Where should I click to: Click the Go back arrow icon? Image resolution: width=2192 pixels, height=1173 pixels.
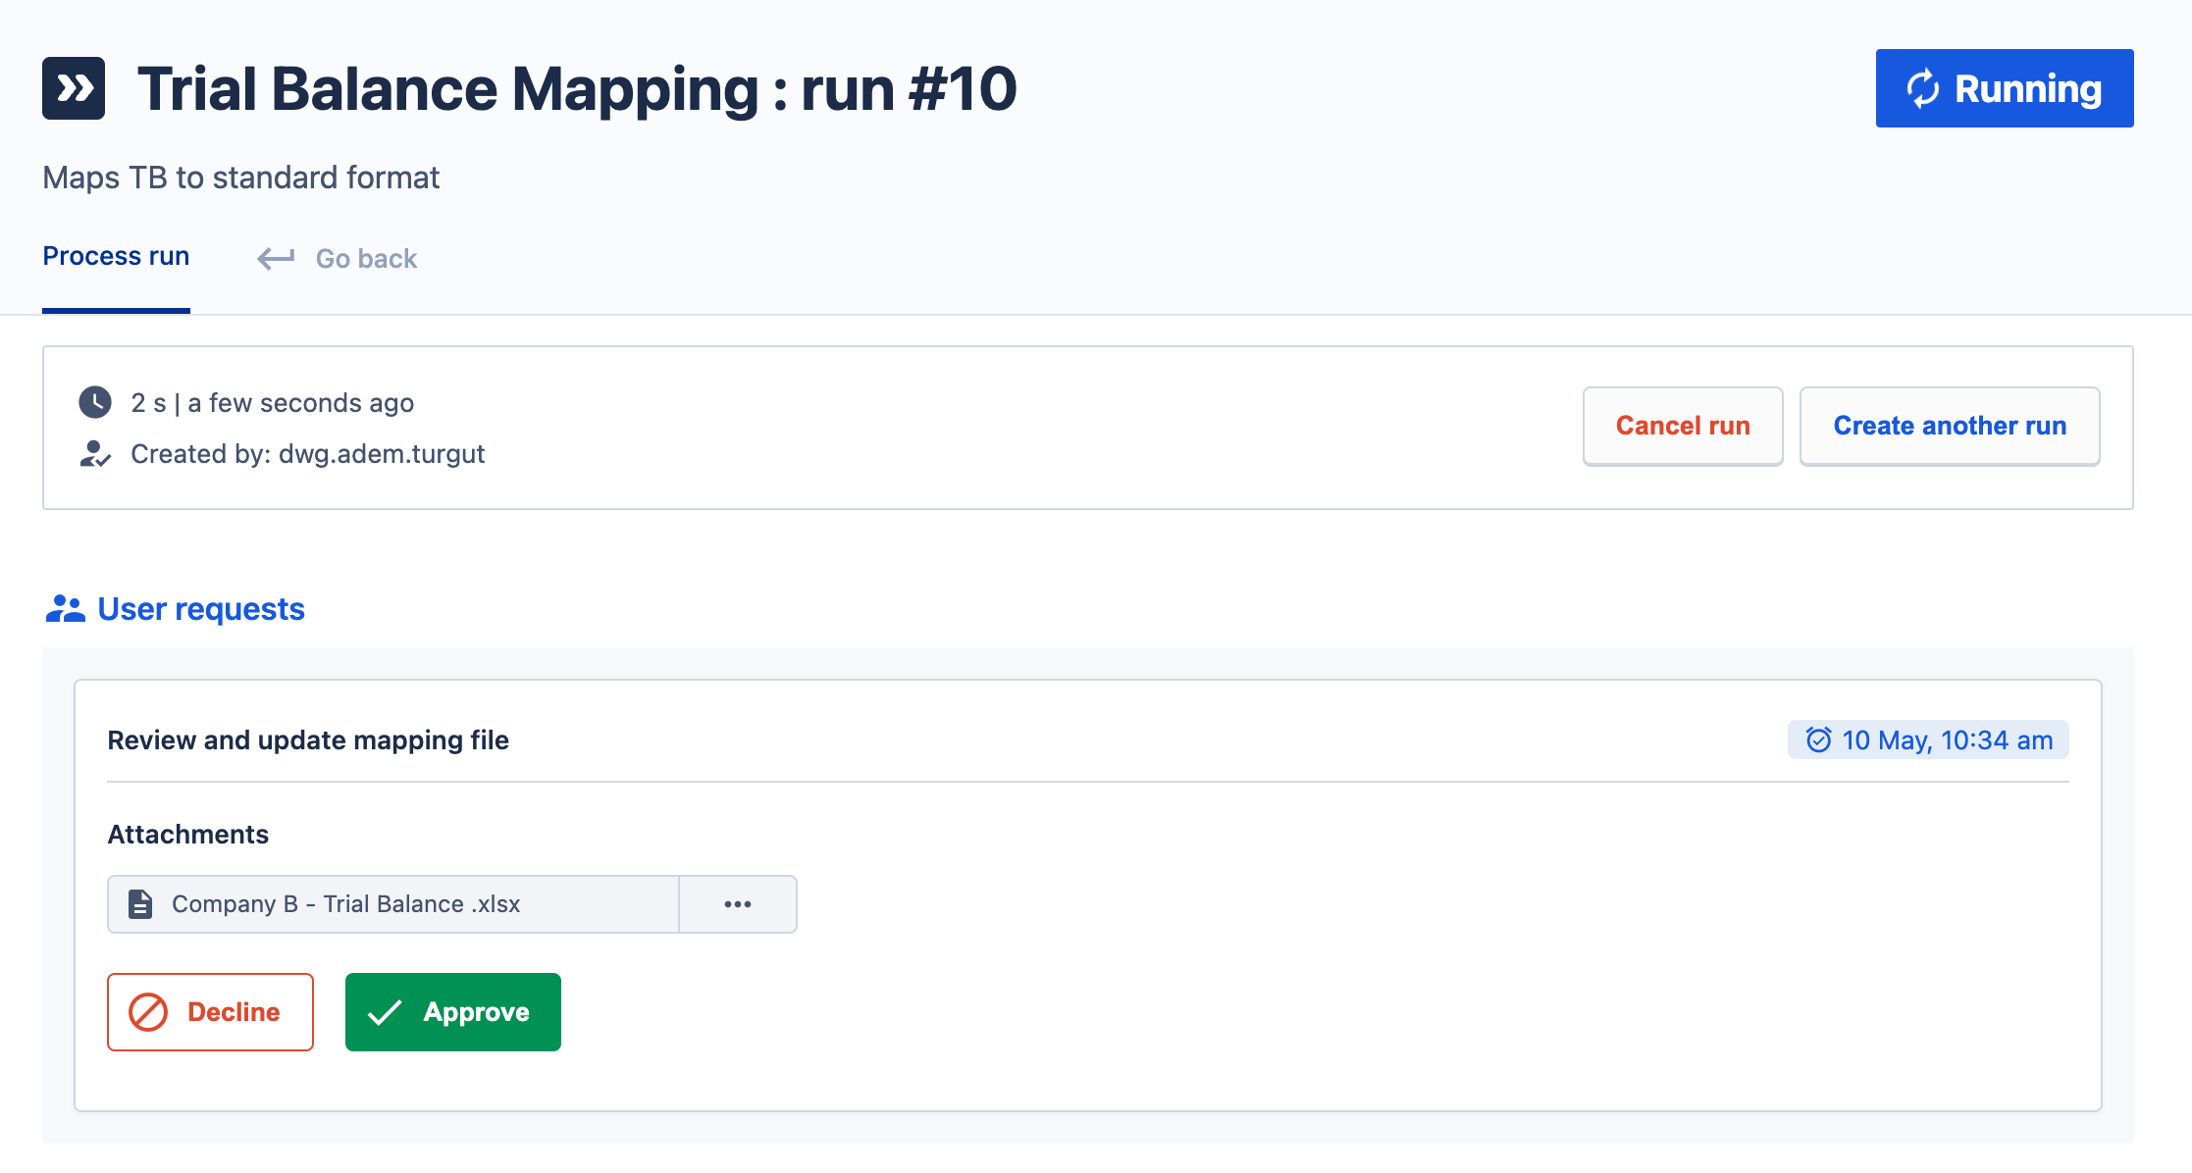pos(276,258)
